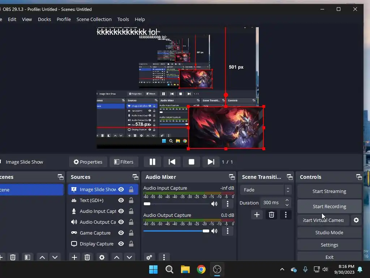370x278 pixels.
Task: Move selected source down
Action: [x=129, y=257]
